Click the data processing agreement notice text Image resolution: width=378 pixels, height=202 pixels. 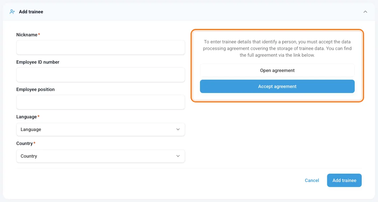[277, 48]
